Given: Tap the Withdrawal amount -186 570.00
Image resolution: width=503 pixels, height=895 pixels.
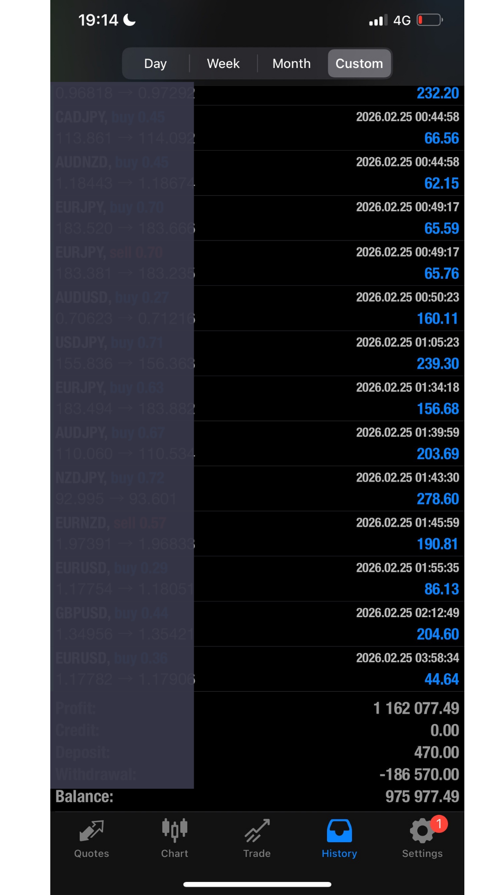Looking at the screenshot, I should click(419, 774).
